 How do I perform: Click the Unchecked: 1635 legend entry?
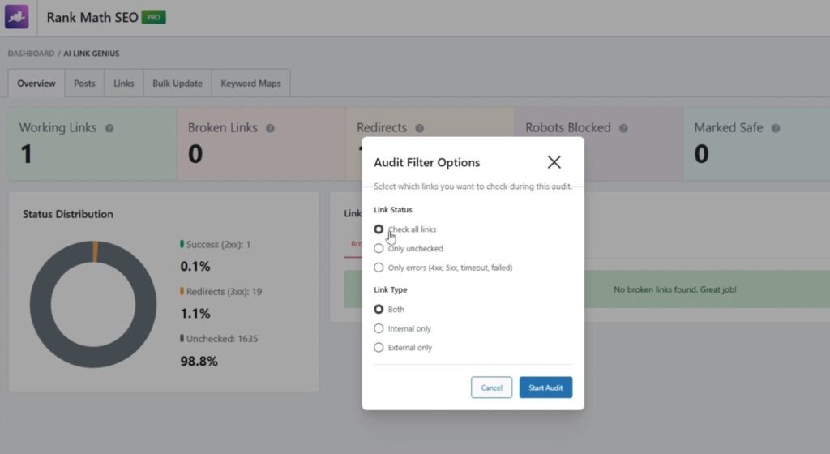(x=219, y=339)
